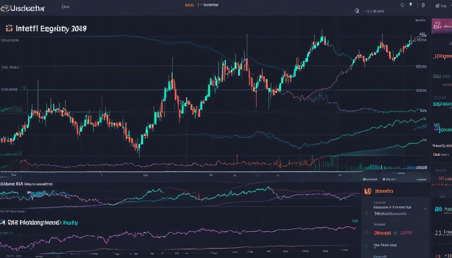This screenshot has height=258, width=452.
Task: Click inside the search input field at the top
Action: pyautogui.click(x=66, y=6)
